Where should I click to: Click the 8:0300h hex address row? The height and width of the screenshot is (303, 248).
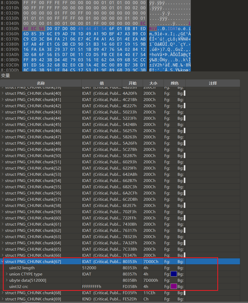10,3
